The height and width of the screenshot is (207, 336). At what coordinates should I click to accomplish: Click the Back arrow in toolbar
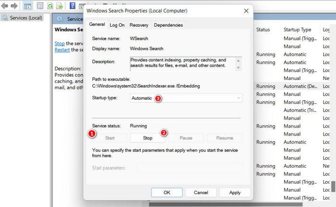(x=4, y=6)
